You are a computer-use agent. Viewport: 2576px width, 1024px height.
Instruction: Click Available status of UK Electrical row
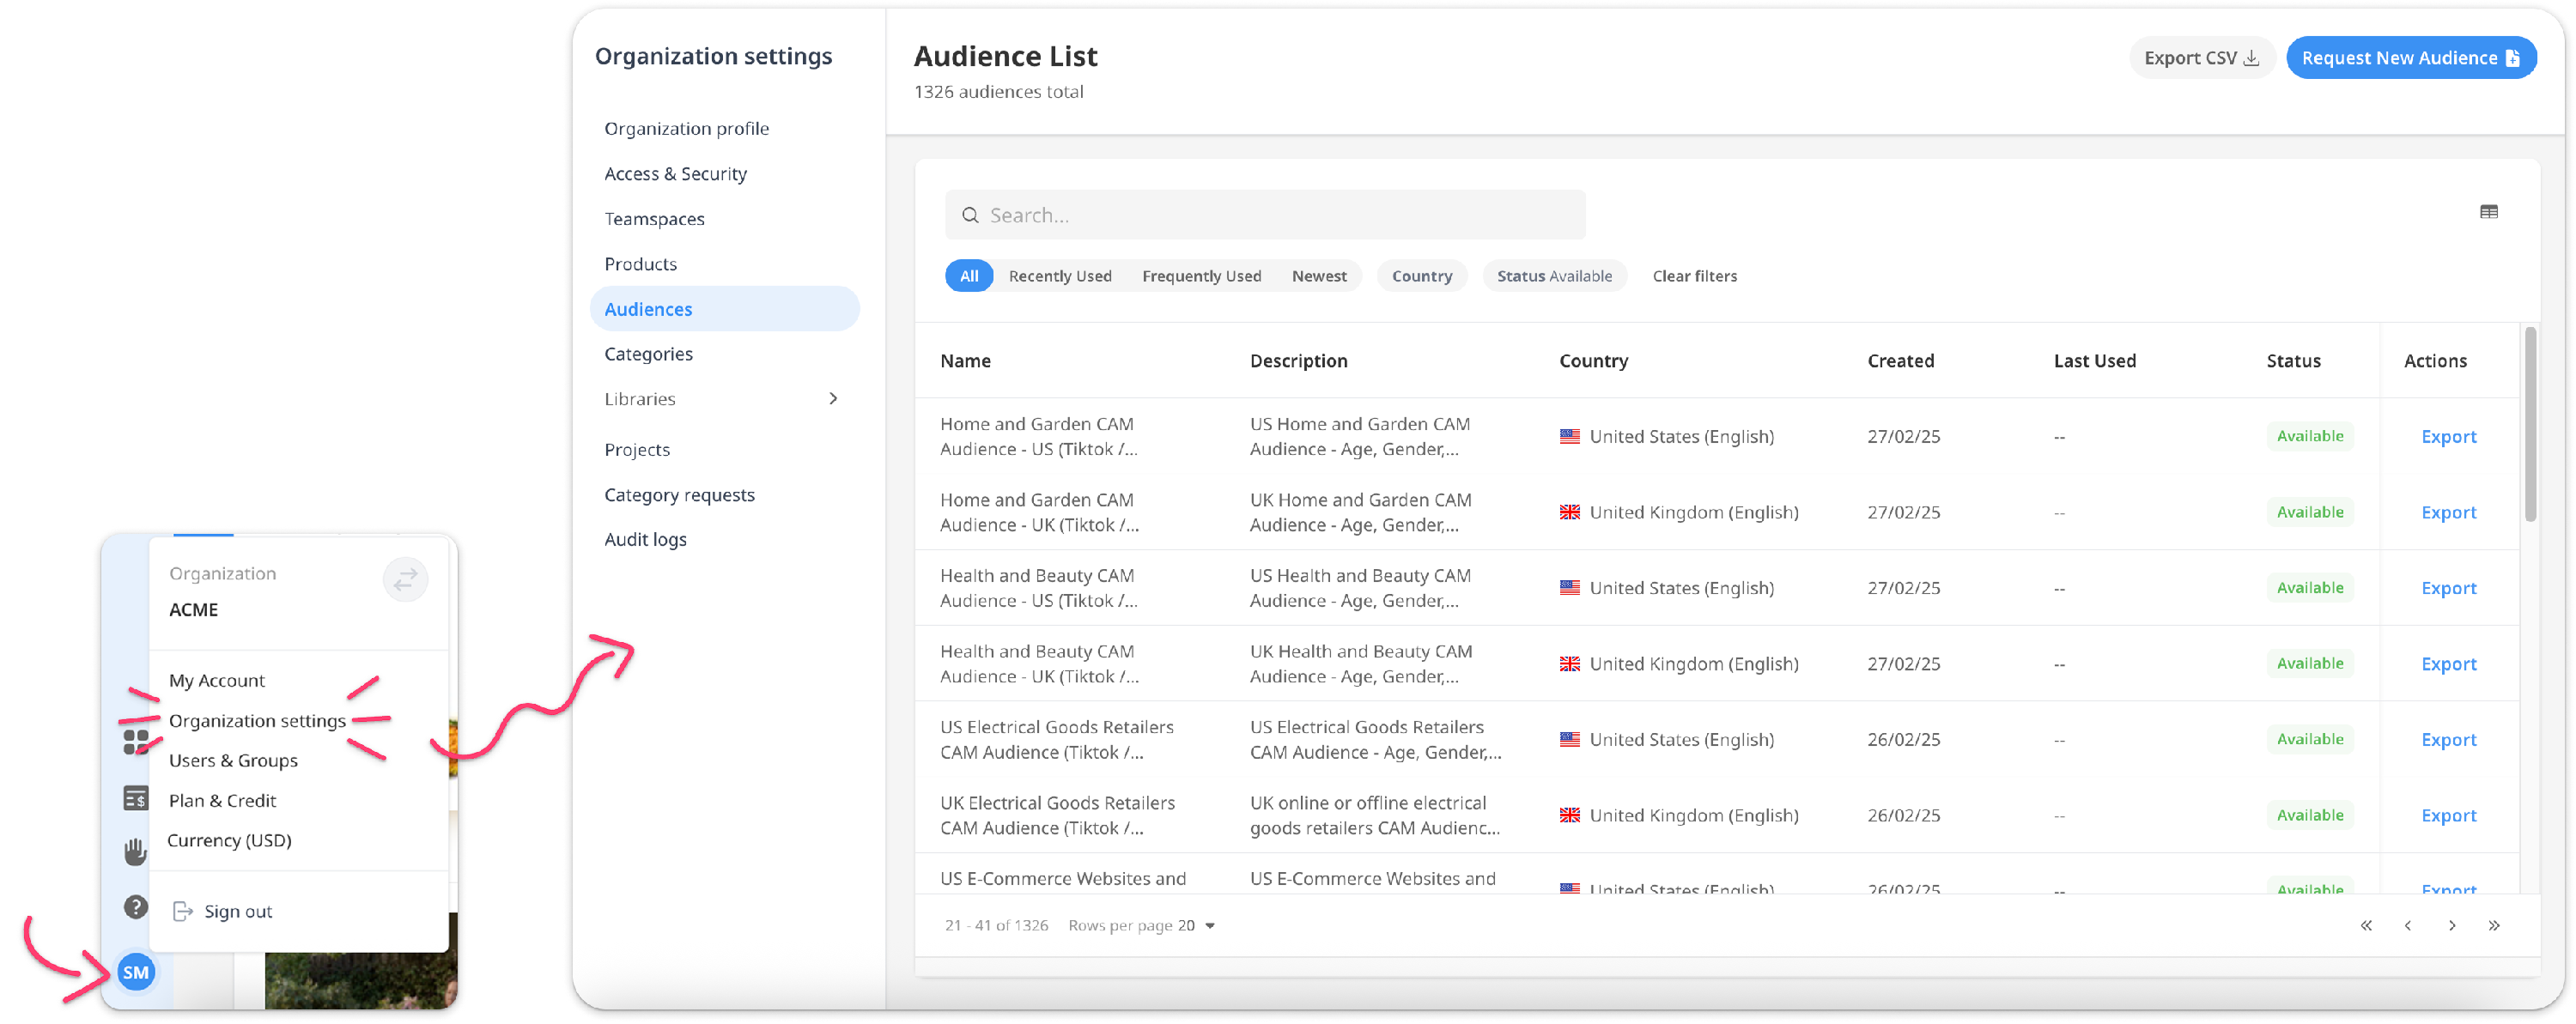[2309, 815]
